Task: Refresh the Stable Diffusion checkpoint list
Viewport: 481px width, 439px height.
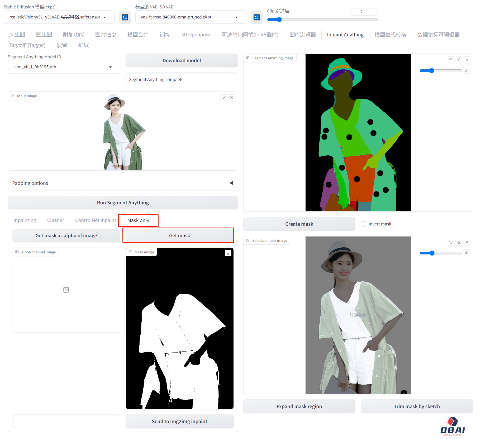Action: point(125,17)
